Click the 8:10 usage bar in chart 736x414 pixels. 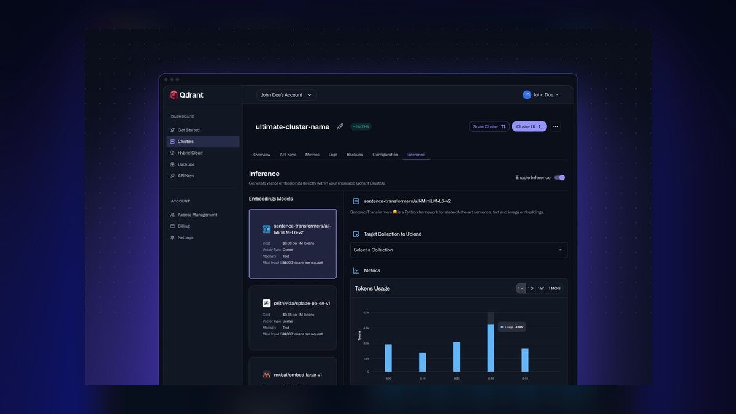[x=422, y=362]
